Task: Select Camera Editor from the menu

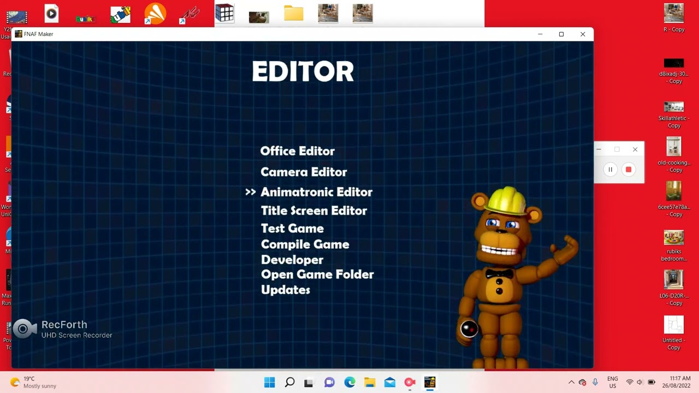Action: (304, 172)
